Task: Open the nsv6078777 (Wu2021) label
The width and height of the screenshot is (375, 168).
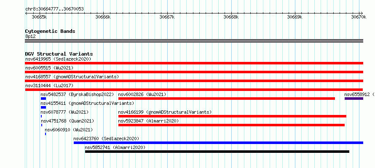Action: click(64, 112)
